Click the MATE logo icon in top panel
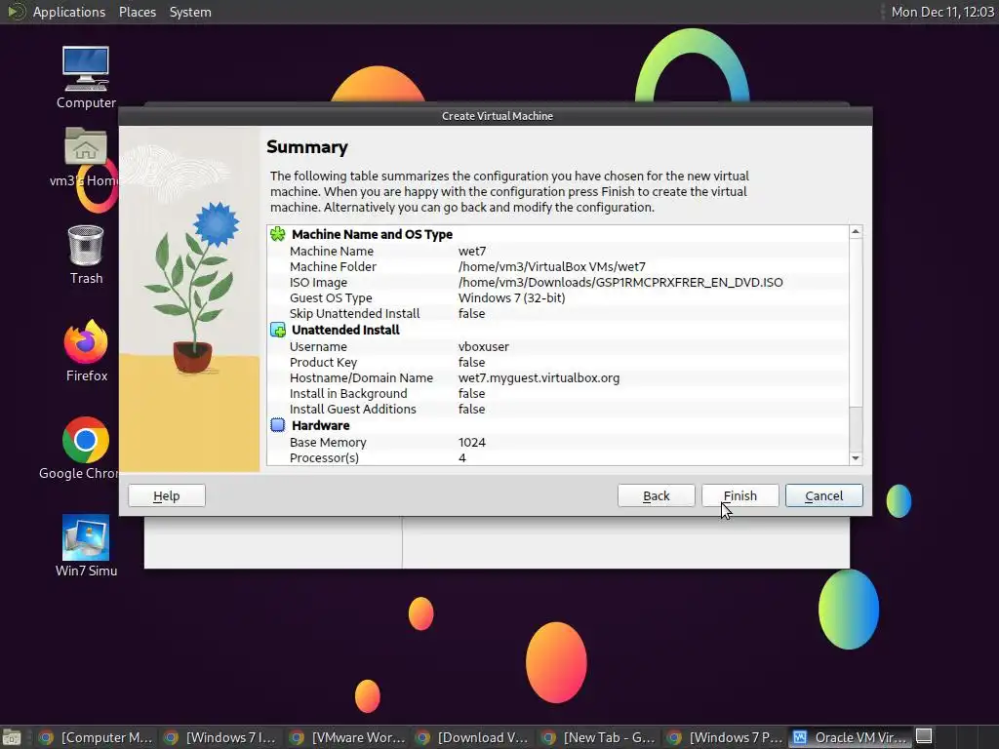This screenshot has width=999, height=749. click(16, 12)
